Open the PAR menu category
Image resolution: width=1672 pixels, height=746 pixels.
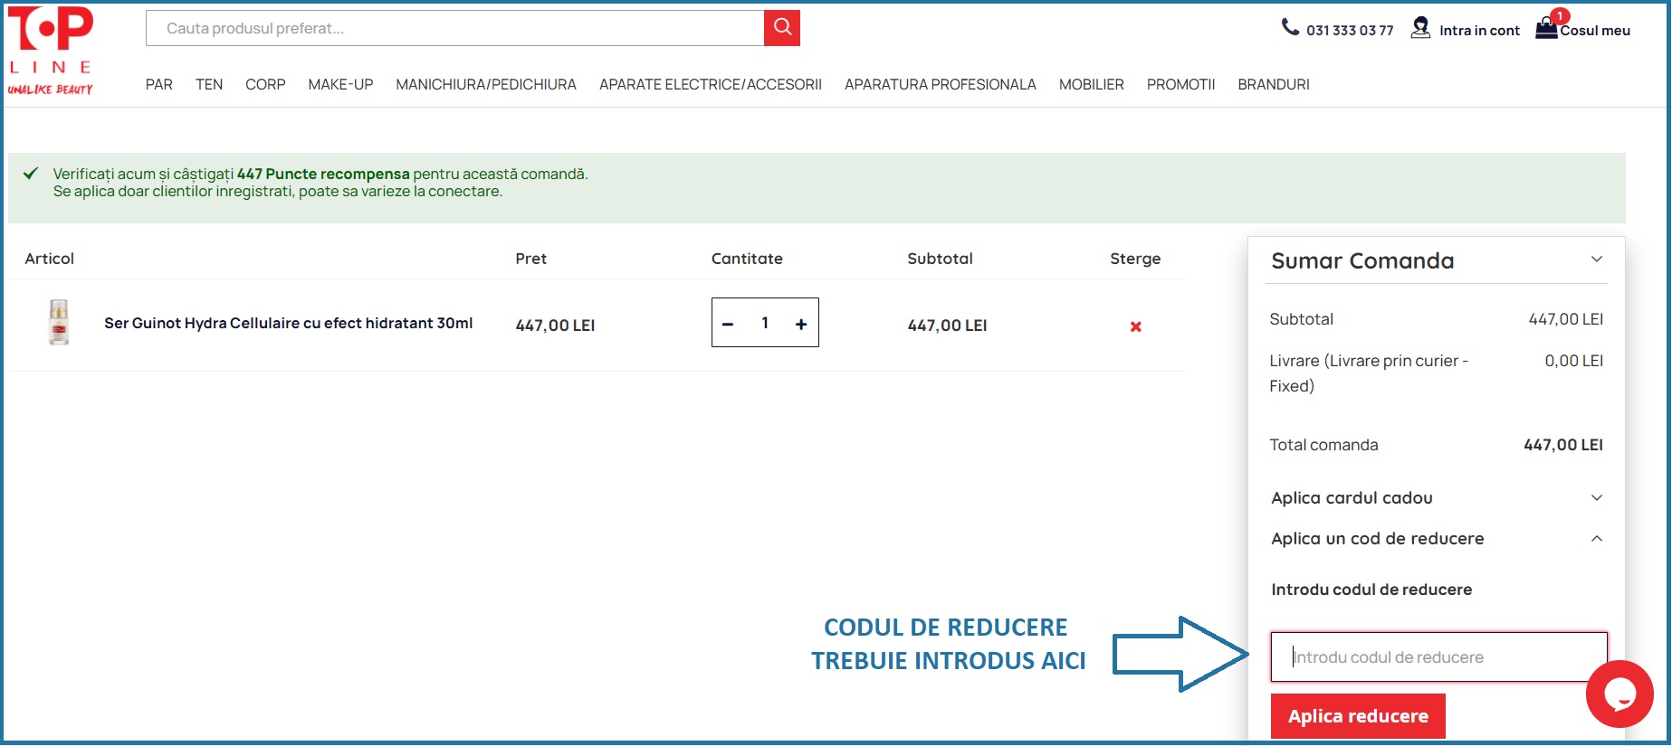[159, 84]
